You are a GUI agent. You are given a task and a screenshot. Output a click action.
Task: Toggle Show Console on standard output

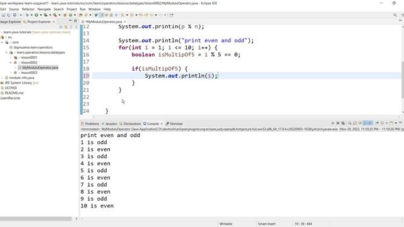[x=365, y=123]
